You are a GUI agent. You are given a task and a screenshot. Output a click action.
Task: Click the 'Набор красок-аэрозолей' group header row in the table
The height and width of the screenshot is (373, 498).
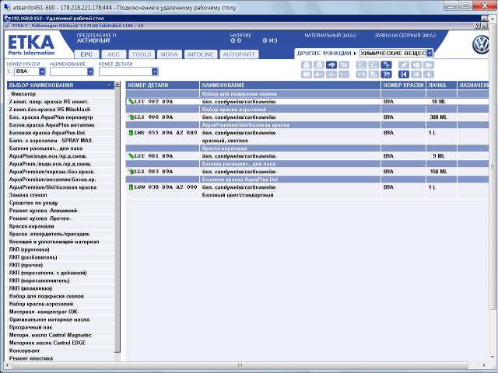click(x=307, y=110)
